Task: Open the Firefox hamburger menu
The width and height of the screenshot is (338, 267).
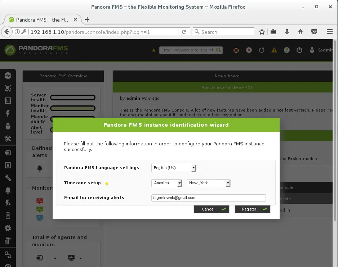Action: coord(330,32)
